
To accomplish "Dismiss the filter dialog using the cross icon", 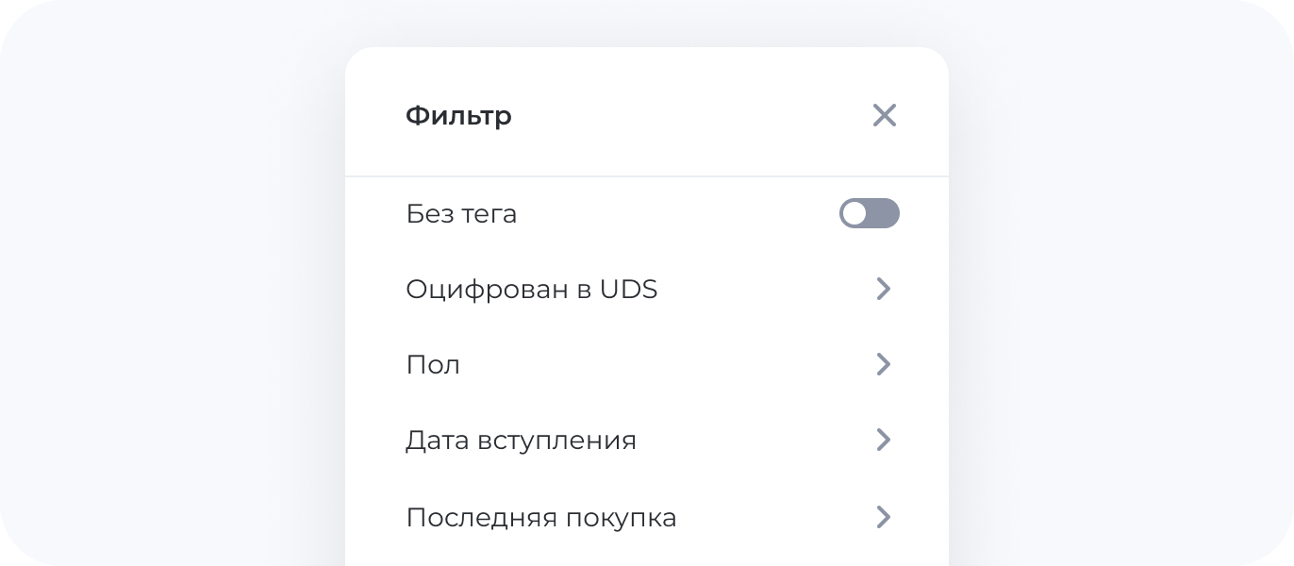I will [x=884, y=115].
